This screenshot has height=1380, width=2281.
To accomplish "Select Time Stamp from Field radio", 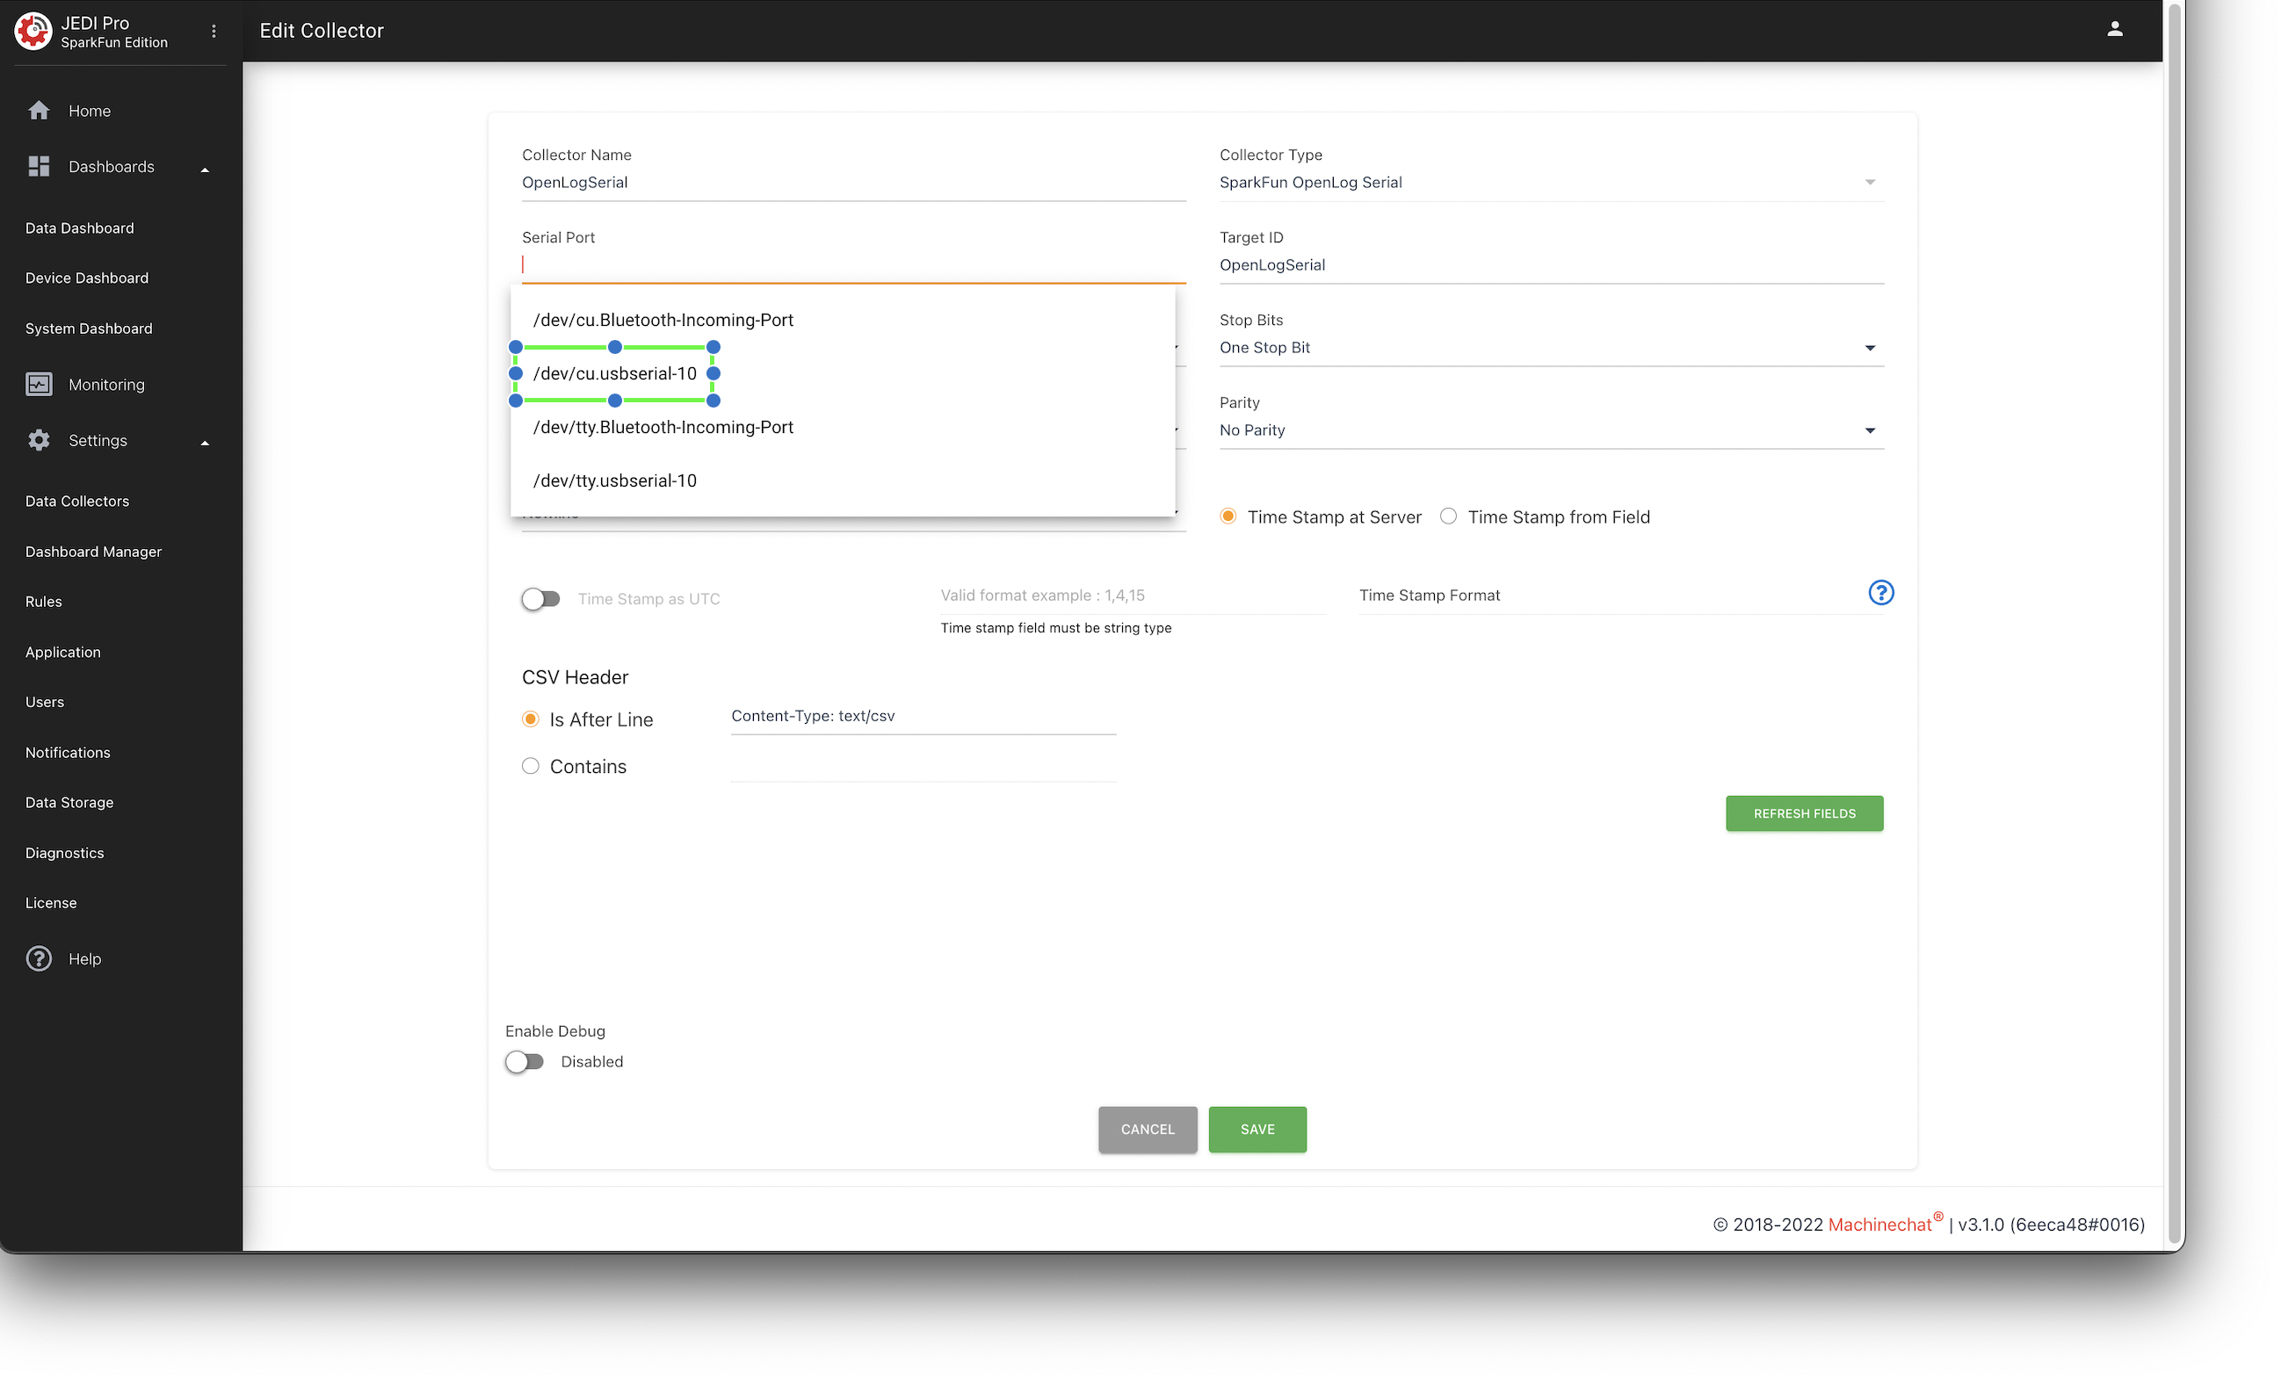I will click(x=1448, y=517).
